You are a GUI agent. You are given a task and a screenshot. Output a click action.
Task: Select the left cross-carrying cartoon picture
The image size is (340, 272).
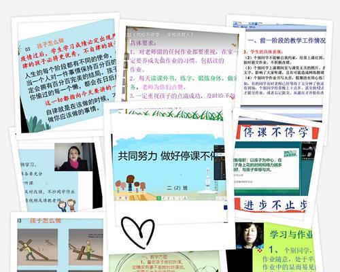[x=37, y=247]
